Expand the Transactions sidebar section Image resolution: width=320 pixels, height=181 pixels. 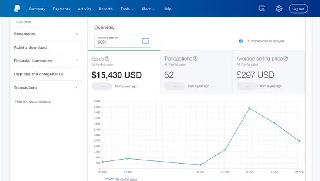tap(77, 88)
